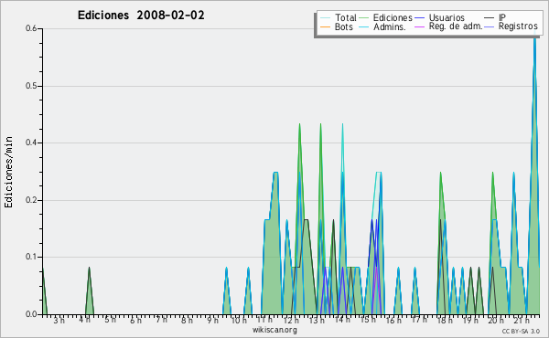Click the y-axis value 0.5
Viewport: 549px width, 338px height.
pos(31,86)
